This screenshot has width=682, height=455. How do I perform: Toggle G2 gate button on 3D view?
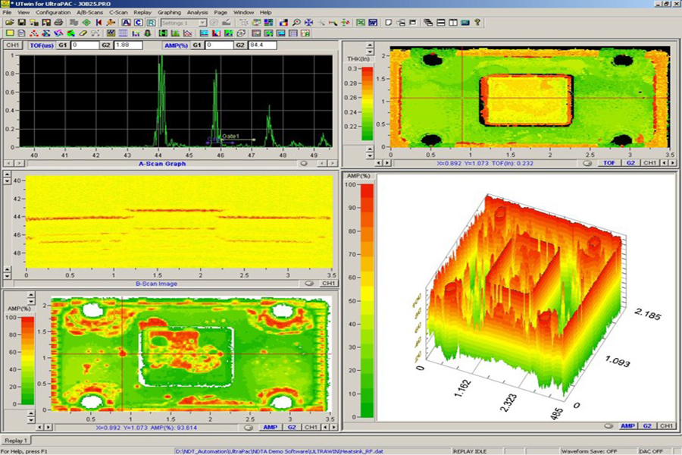tap(648, 426)
